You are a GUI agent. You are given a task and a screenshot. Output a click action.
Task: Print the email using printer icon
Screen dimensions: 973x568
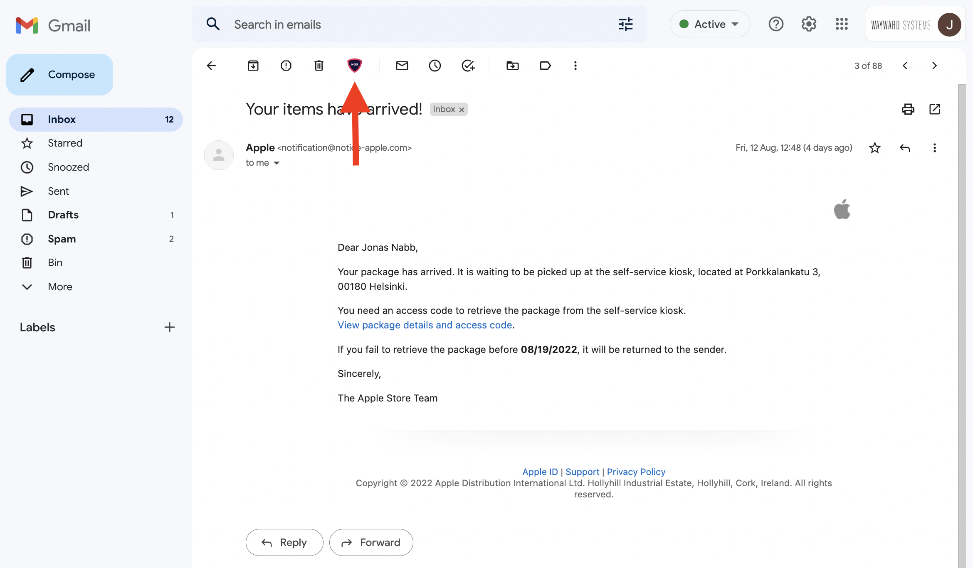pyautogui.click(x=908, y=109)
